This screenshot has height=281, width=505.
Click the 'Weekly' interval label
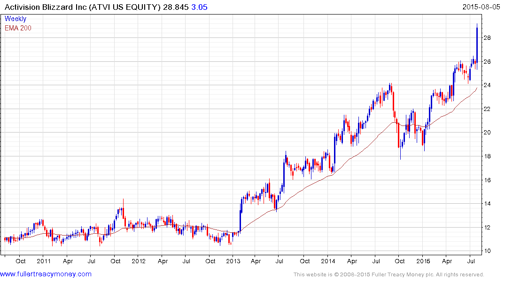click(16, 19)
